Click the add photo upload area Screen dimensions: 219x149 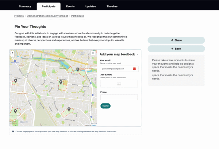(x=119, y=84)
